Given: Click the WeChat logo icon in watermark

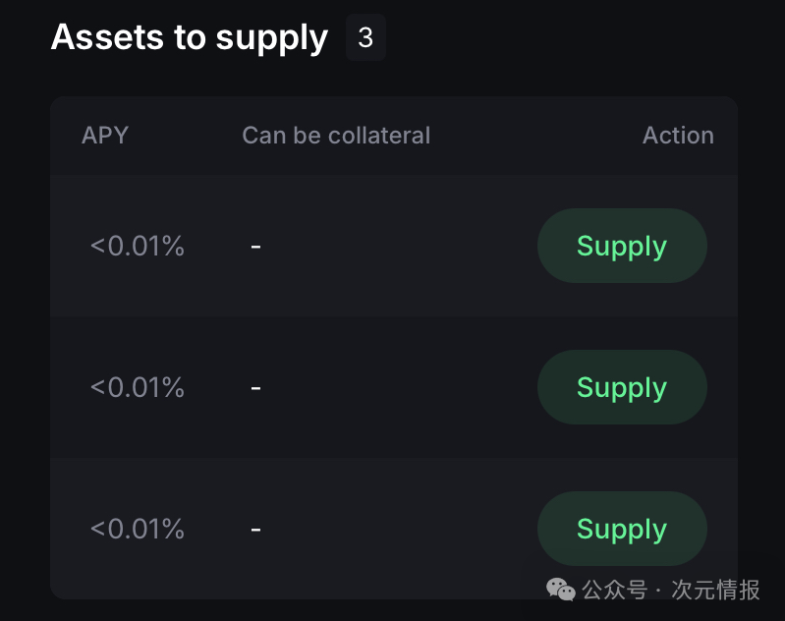Looking at the screenshot, I should coord(561,590).
